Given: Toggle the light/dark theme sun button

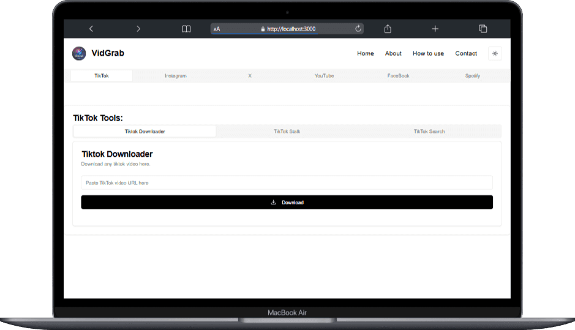Looking at the screenshot, I should (x=495, y=53).
